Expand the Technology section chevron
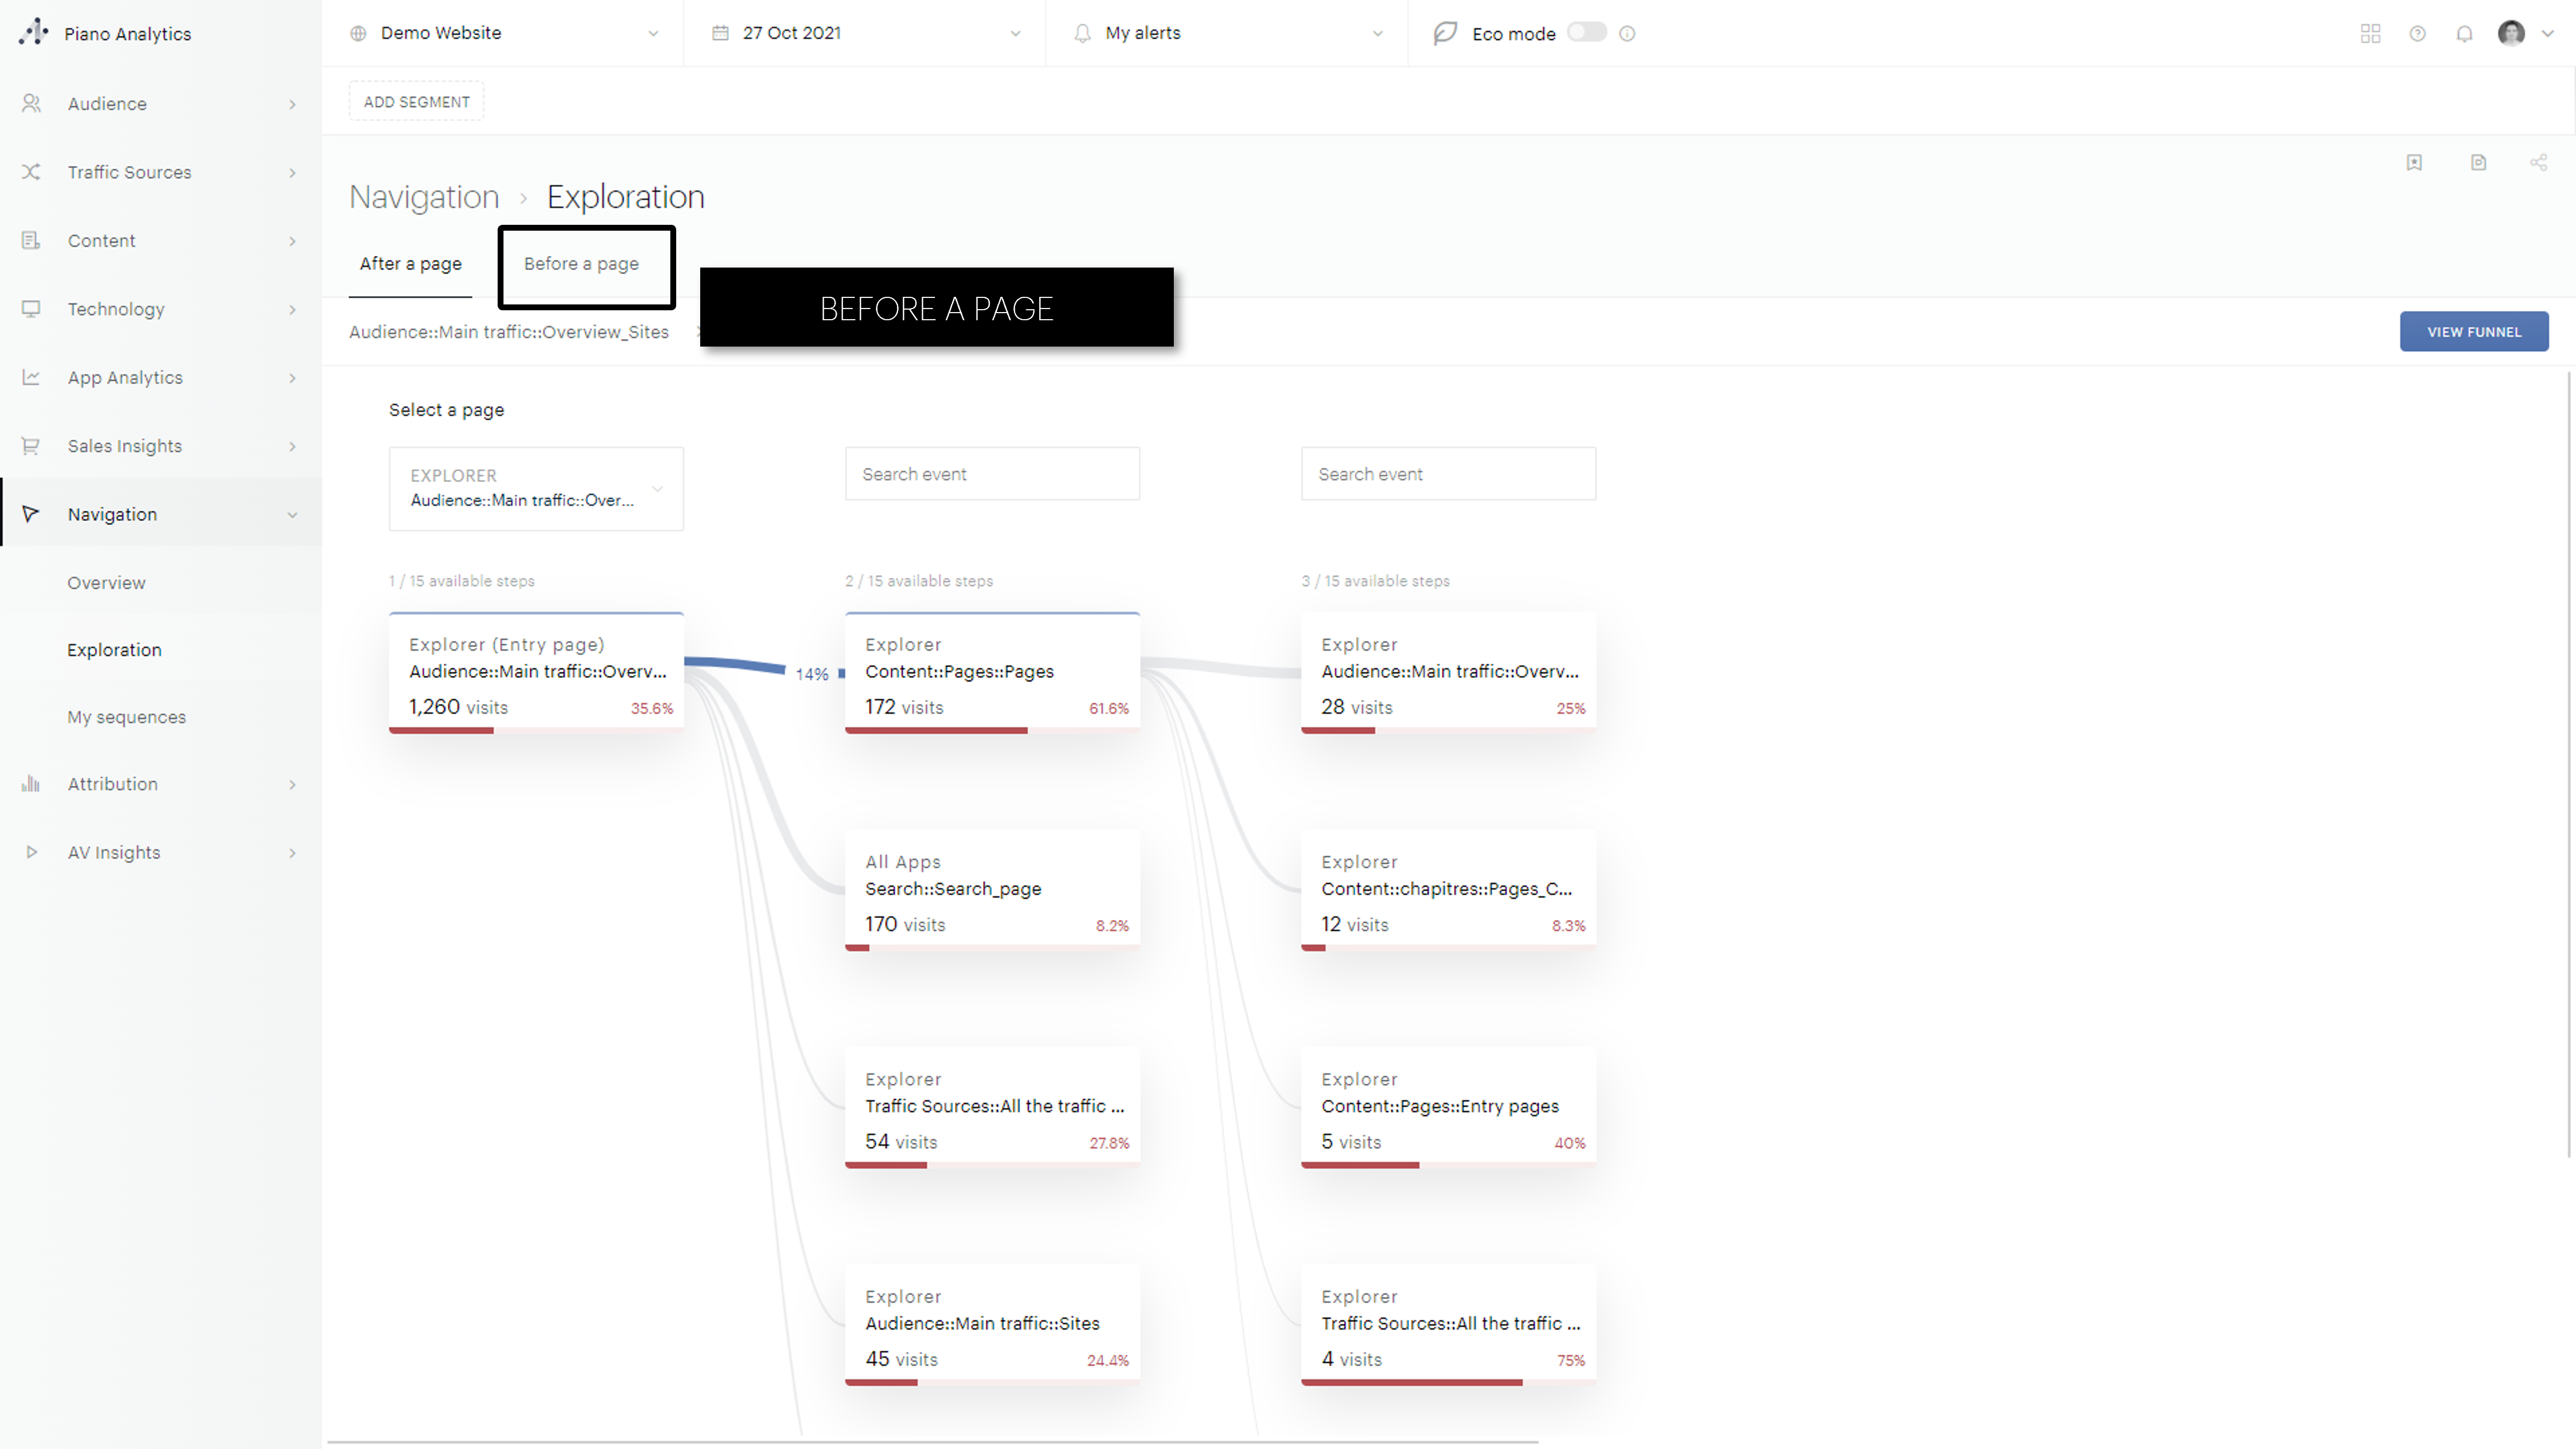2576x1449 pixels. click(292, 309)
